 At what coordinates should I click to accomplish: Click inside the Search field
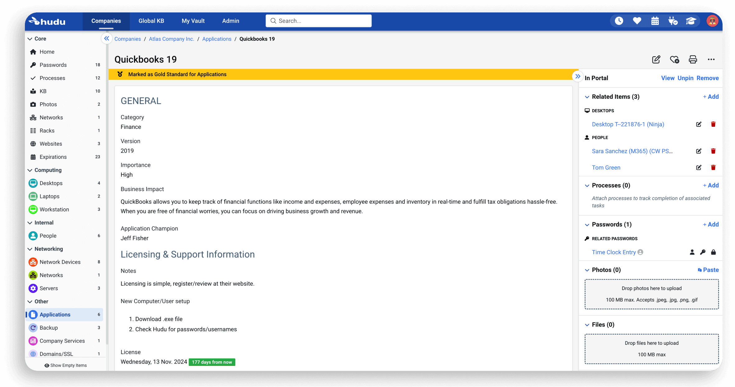(318, 20)
